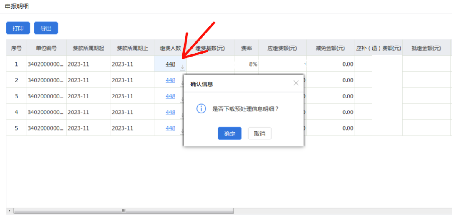Click the 确认信息 dialog title
This screenshot has width=452, height=221.
pyautogui.click(x=202, y=84)
